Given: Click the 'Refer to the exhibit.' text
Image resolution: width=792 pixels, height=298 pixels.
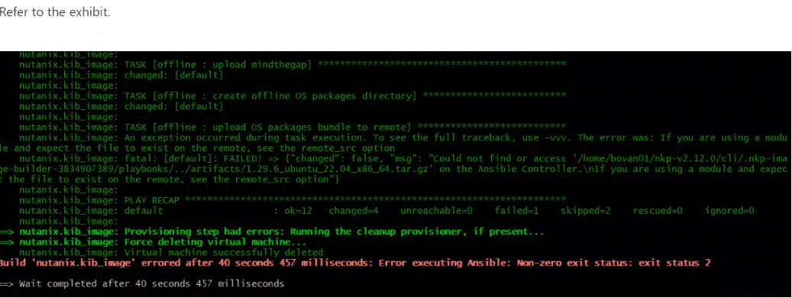Looking at the screenshot, I should [54, 13].
